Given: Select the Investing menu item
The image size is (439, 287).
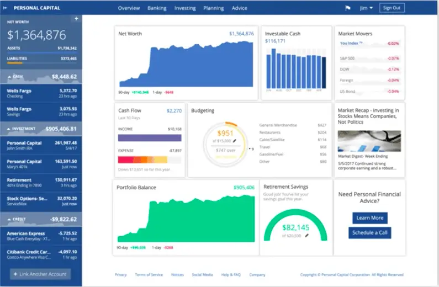Looking at the screenshot, I should pyautogui.click(x=185, y=8).
